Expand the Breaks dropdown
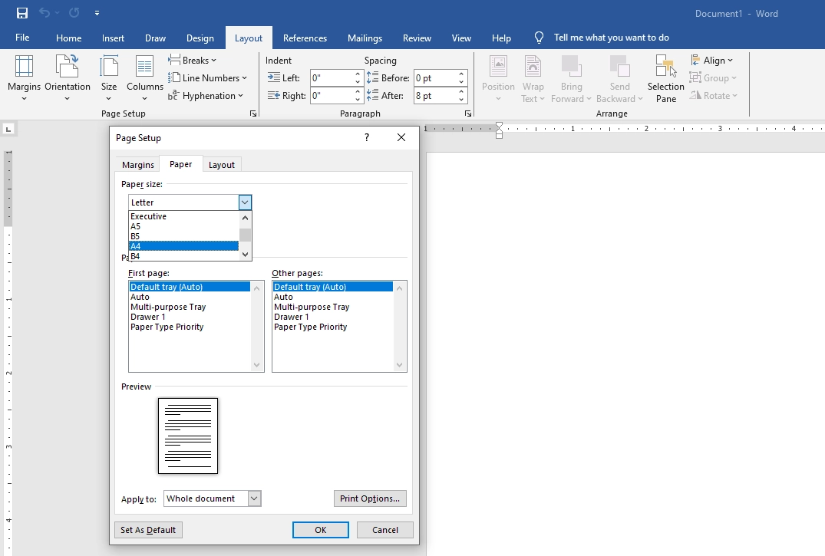The height and width of the screenshot is (556, 825). [x=193, y=60]
